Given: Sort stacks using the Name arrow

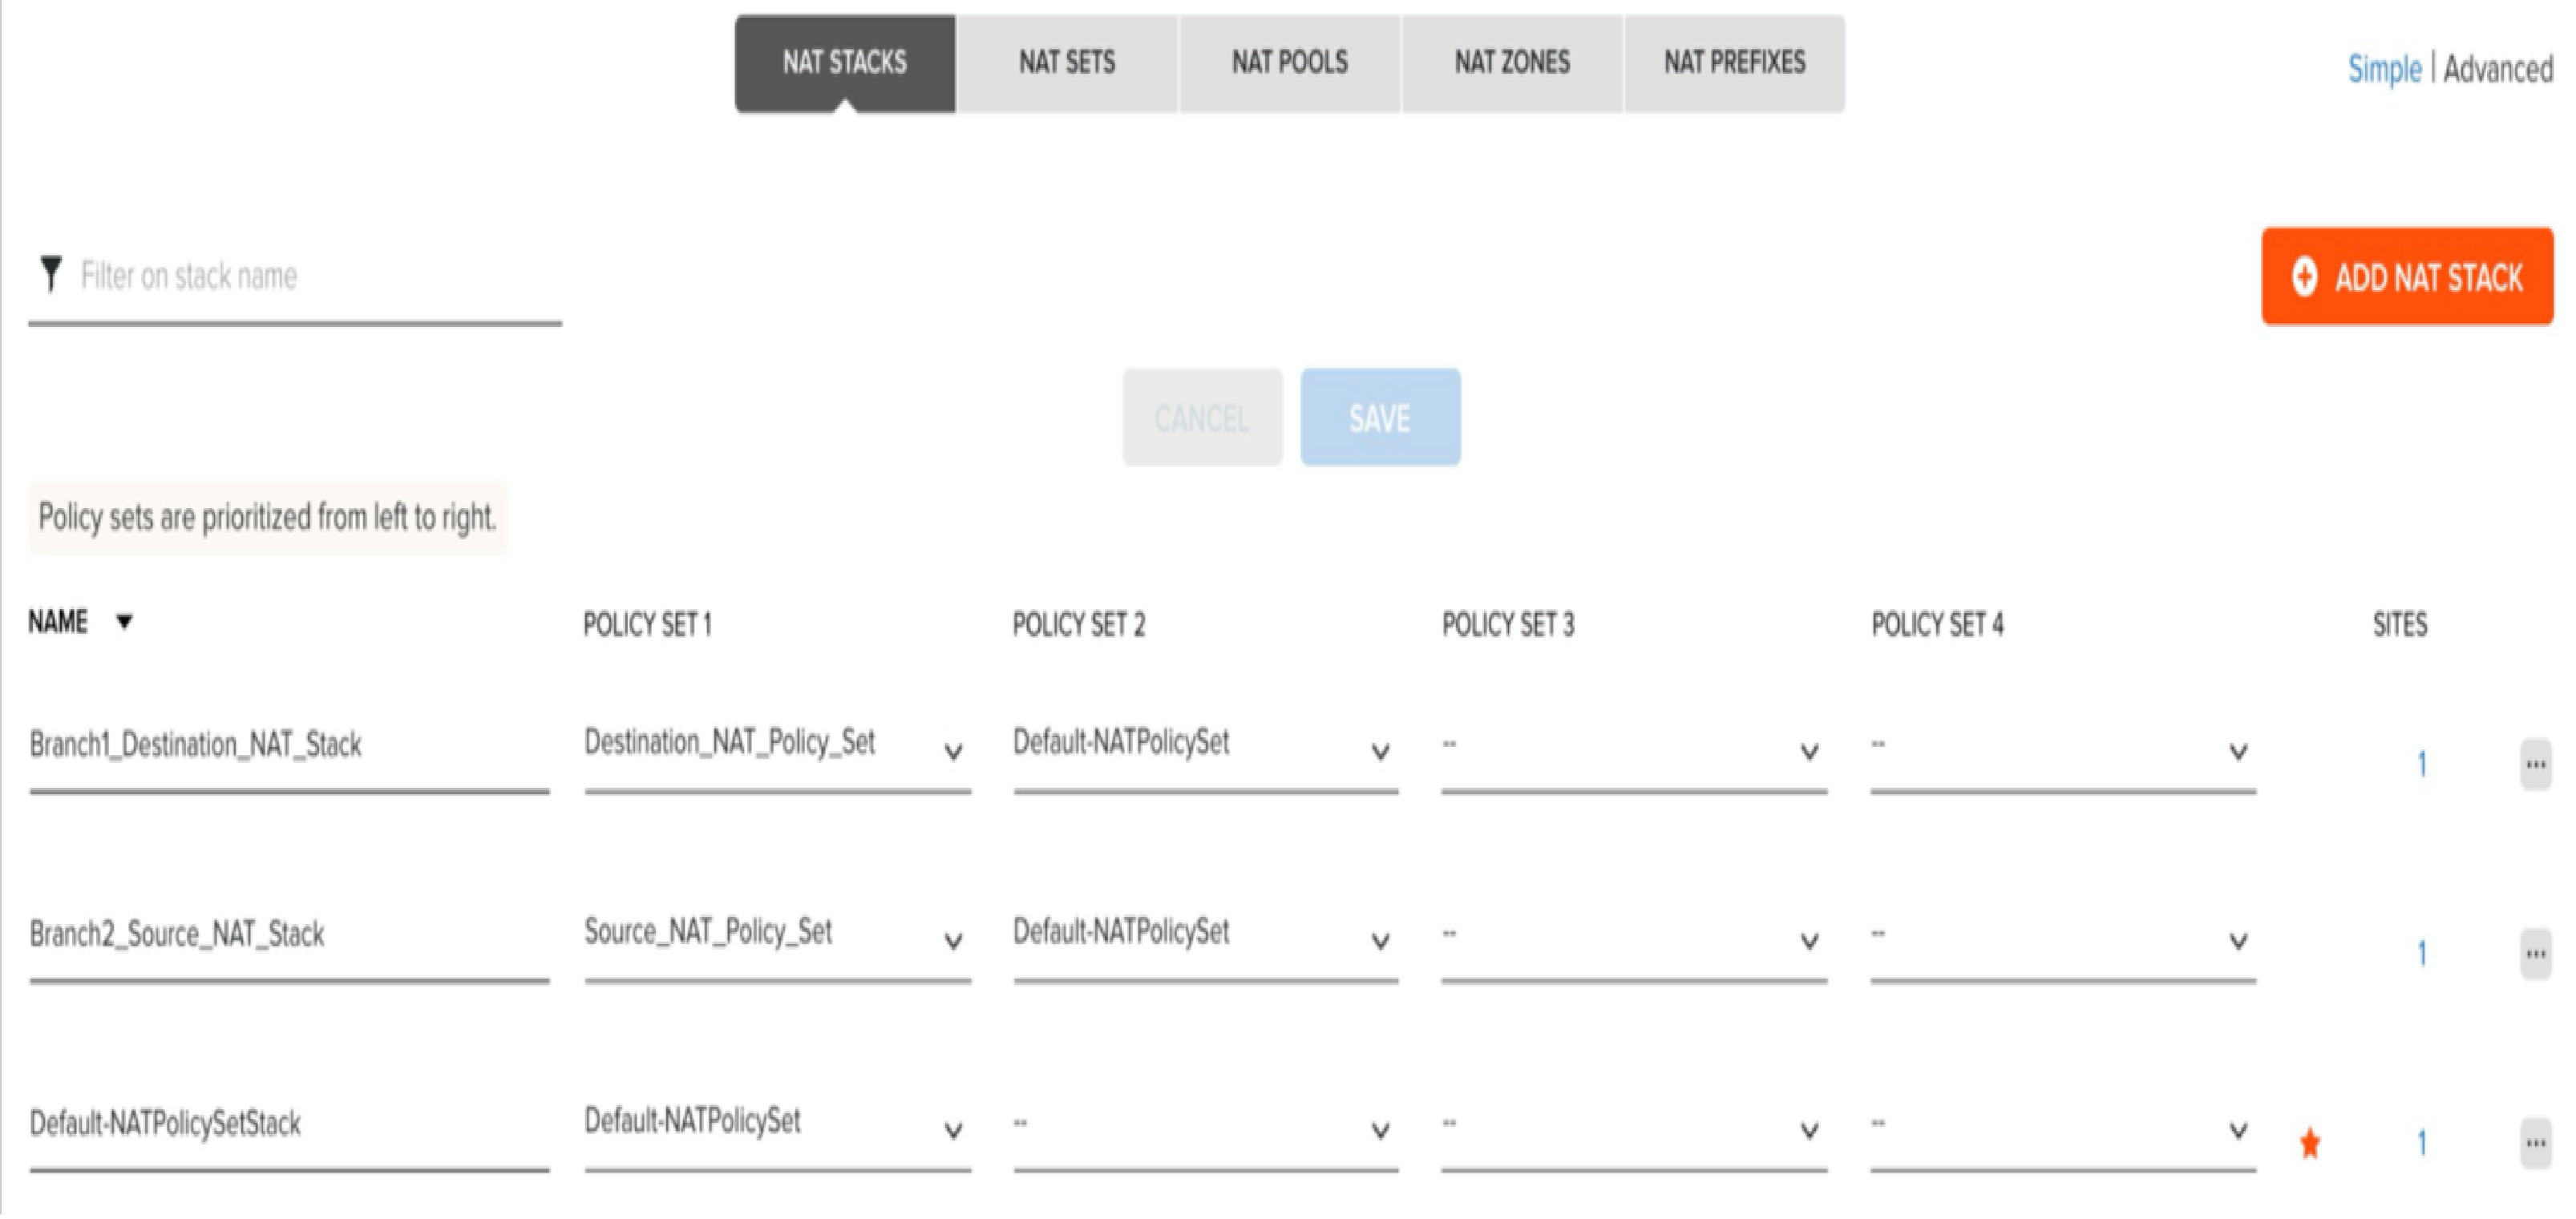Looking at the screenshot, I should pos(124,622).
